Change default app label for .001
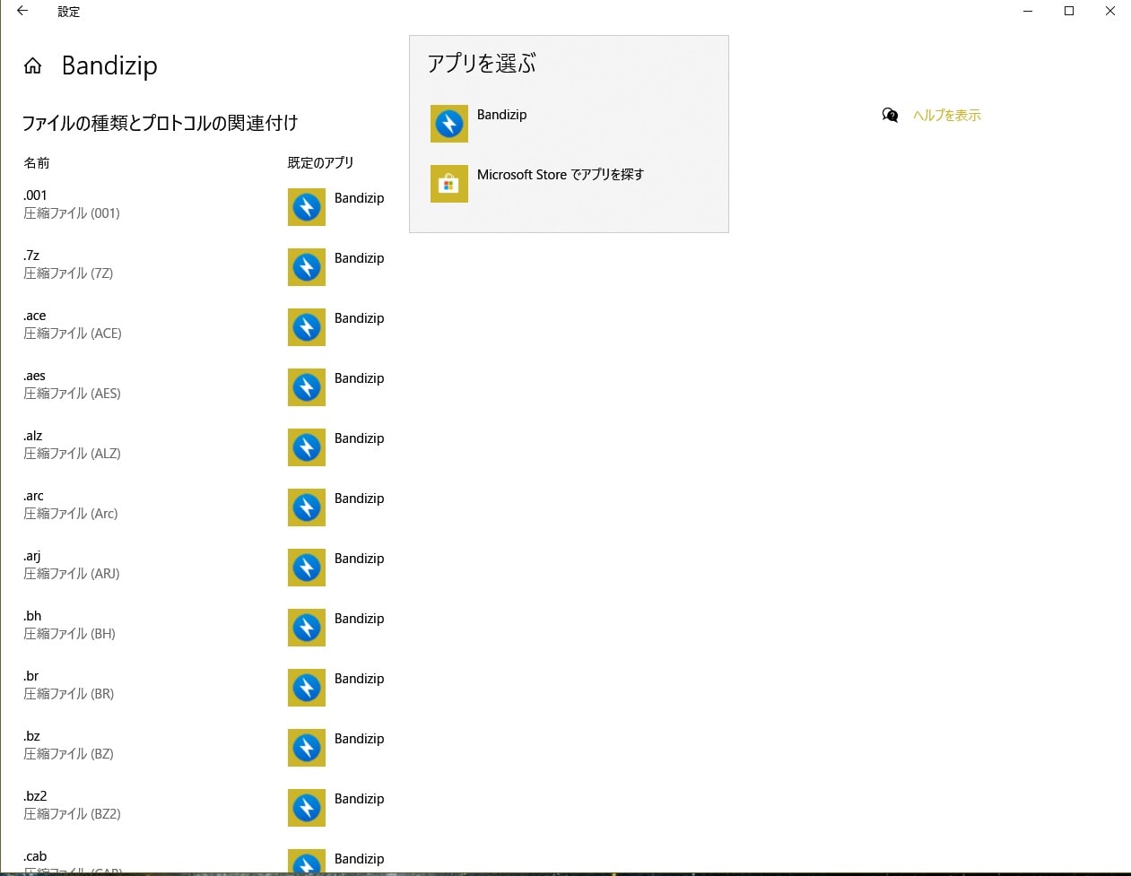 (x=360, y=198)
